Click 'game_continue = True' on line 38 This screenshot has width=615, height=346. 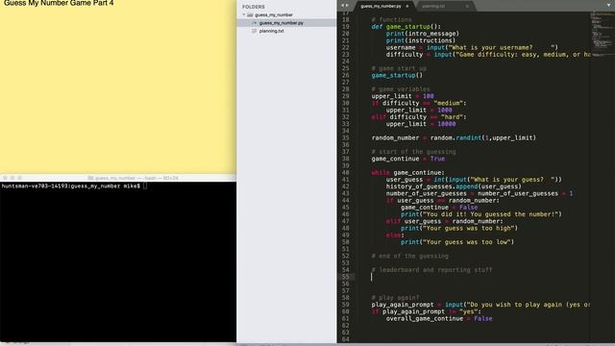point(408,159)
